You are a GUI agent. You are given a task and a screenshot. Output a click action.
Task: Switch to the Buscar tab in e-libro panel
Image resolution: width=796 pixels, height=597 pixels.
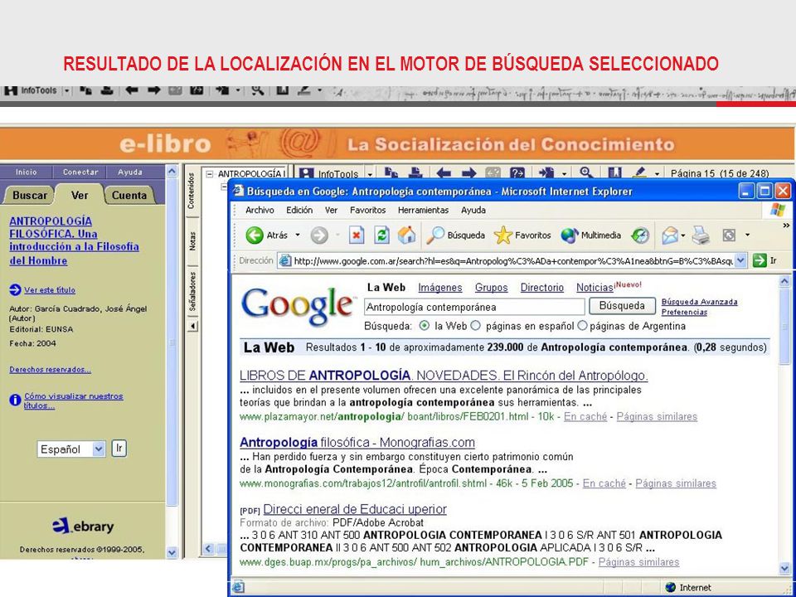pyautogui.click(x=30, y=195)
